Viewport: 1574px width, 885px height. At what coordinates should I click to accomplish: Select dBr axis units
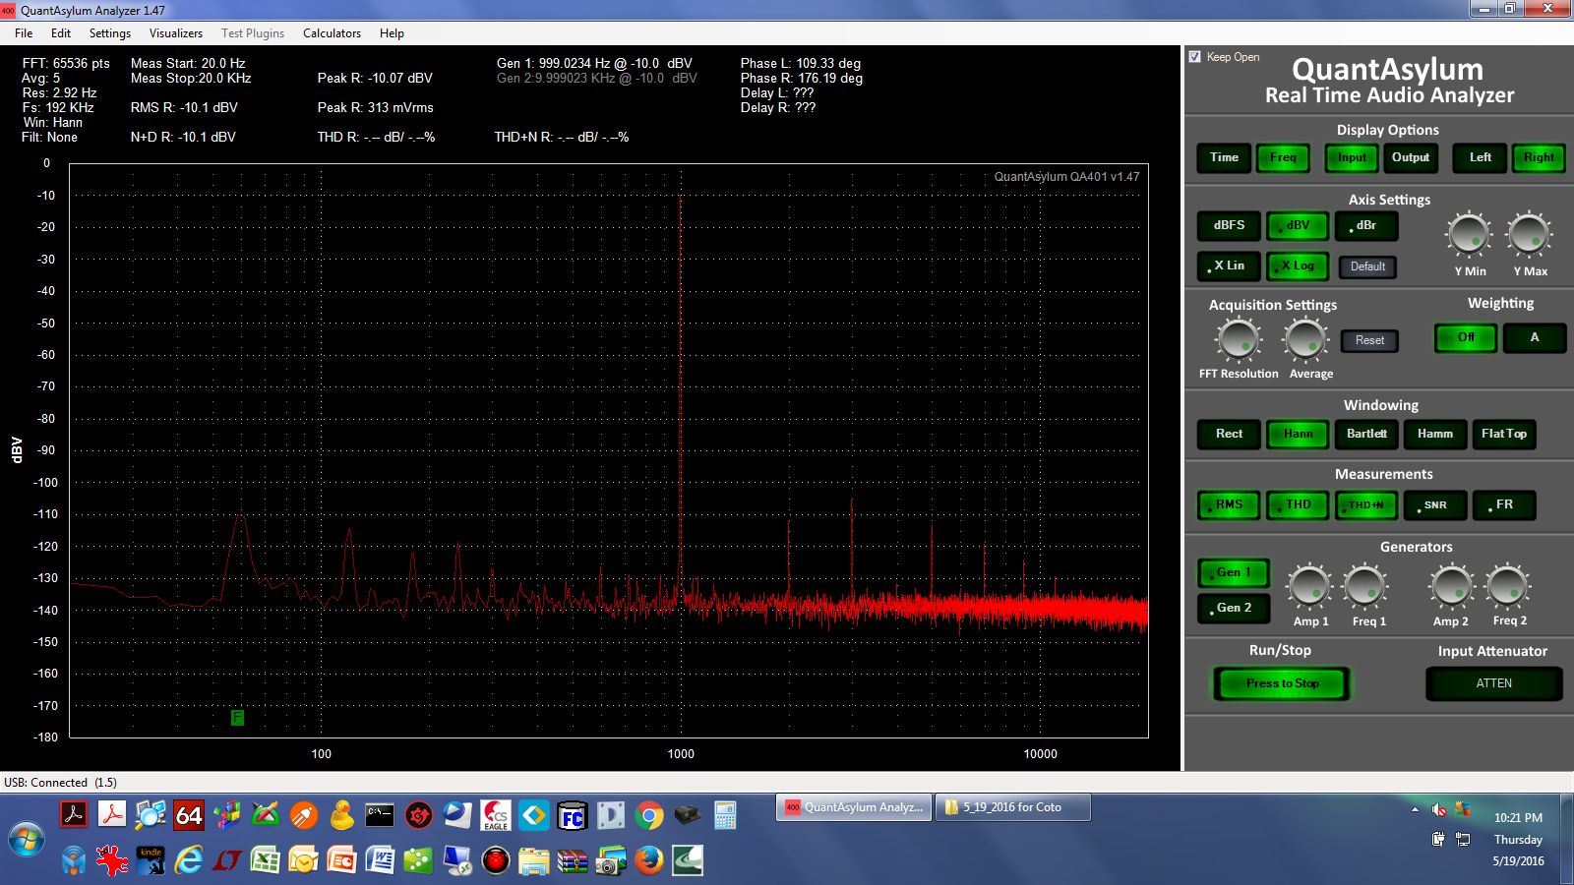click(1366, 225)
